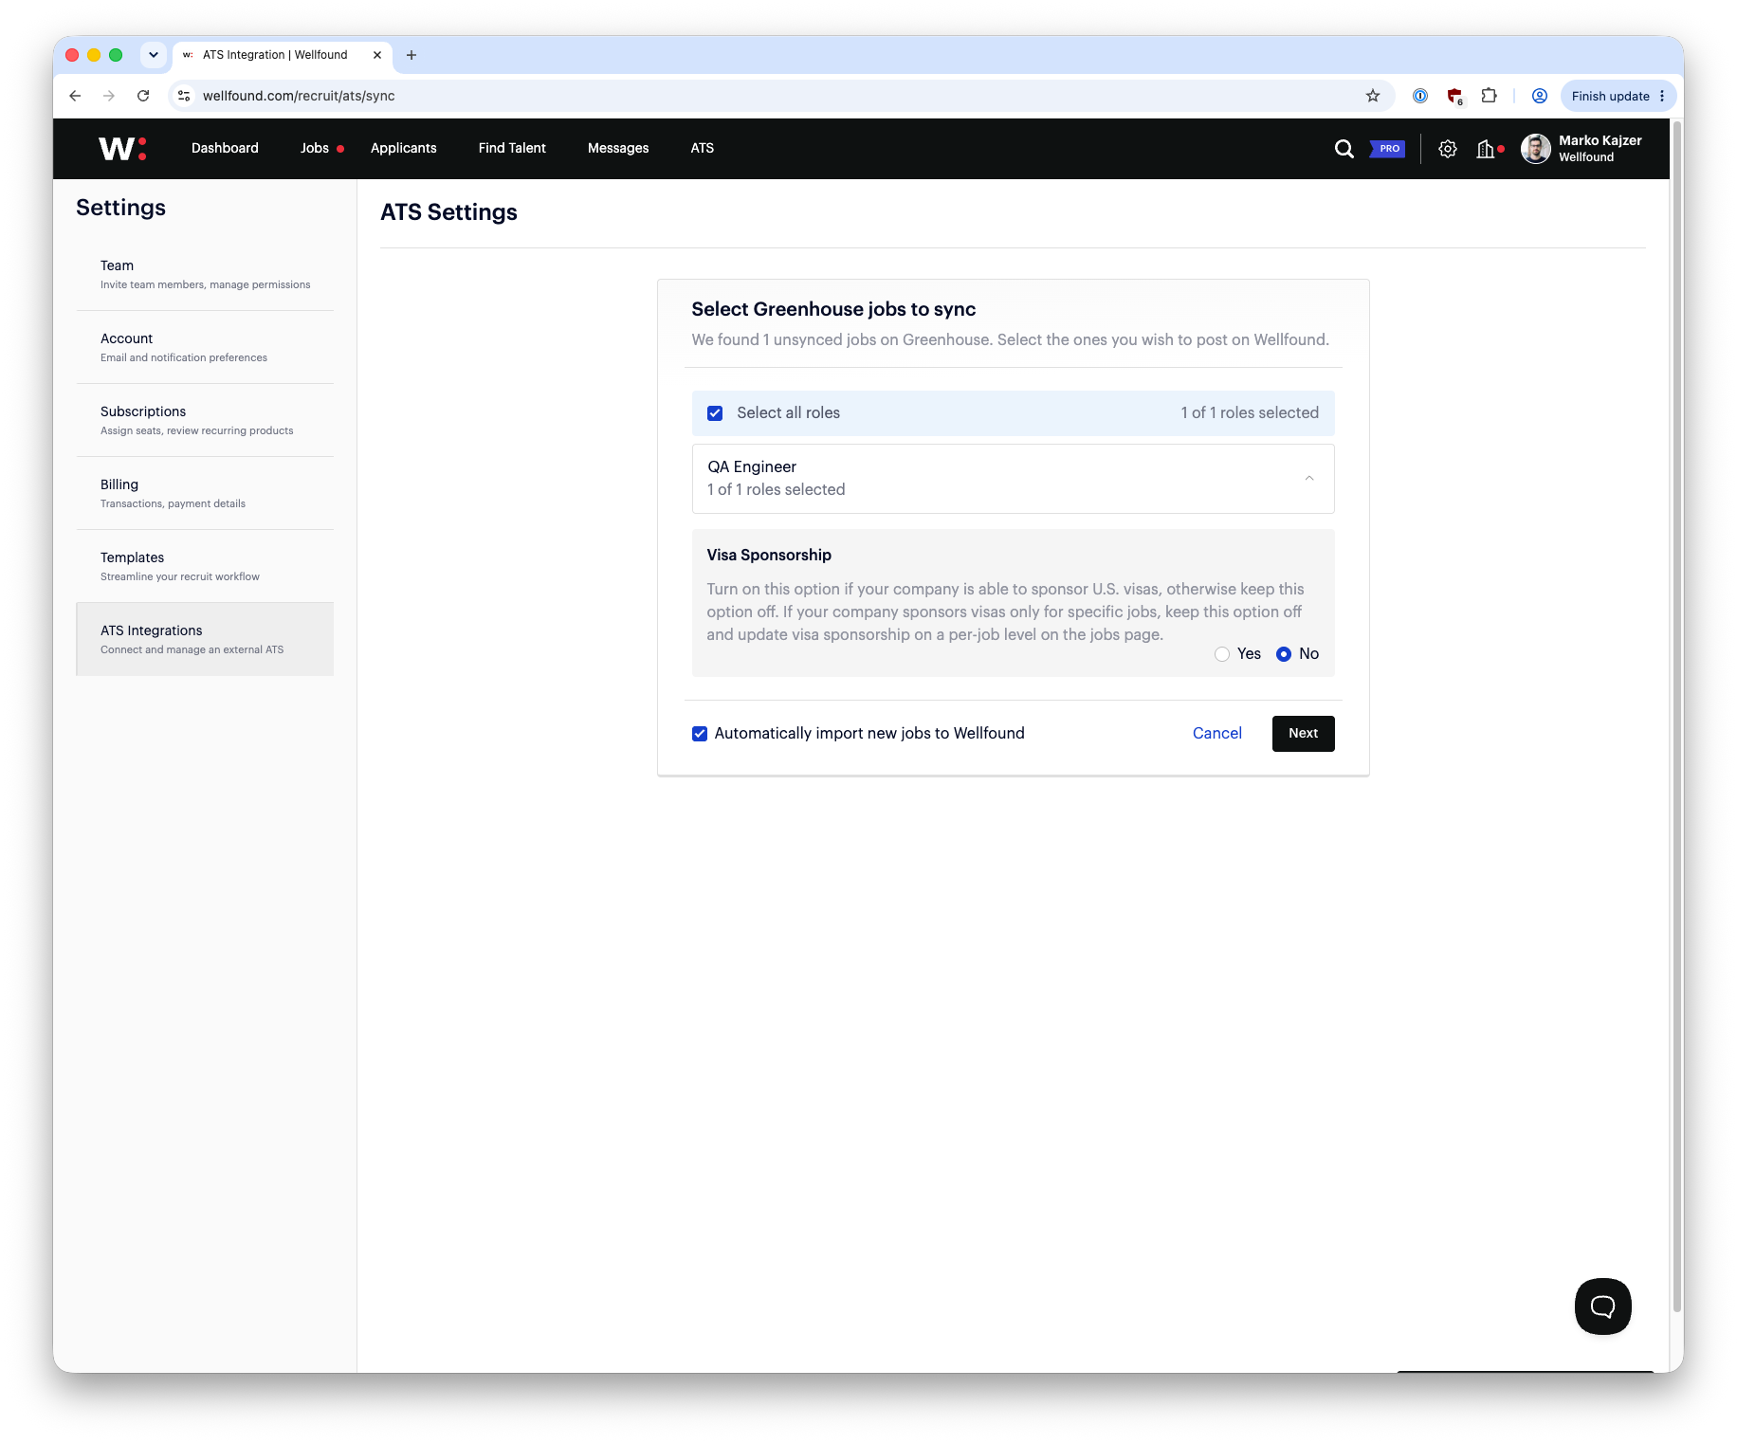Click the PRO badge icon
Screen dimensions: 1737x1443
[x=1388, y=149]
